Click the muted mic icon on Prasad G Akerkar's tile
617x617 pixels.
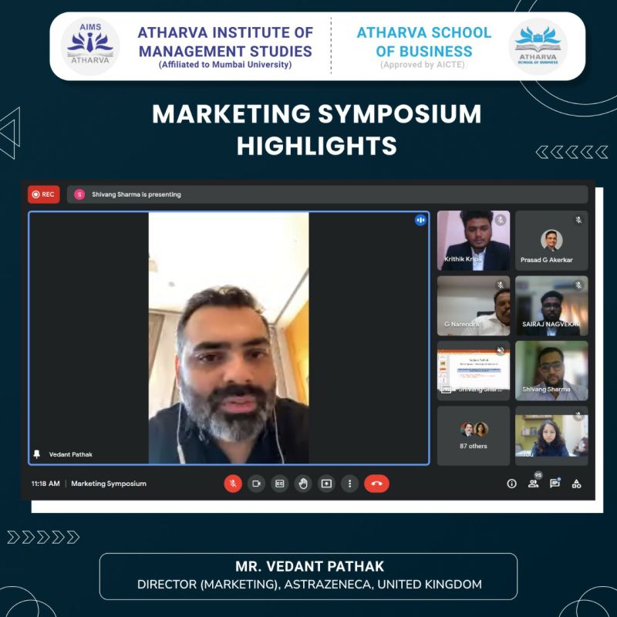[x=578, y=220]
